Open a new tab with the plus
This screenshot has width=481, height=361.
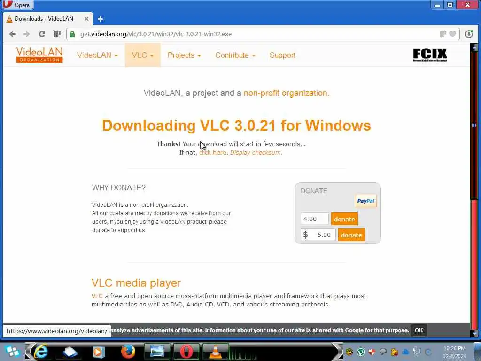click(x=101, y=19)
